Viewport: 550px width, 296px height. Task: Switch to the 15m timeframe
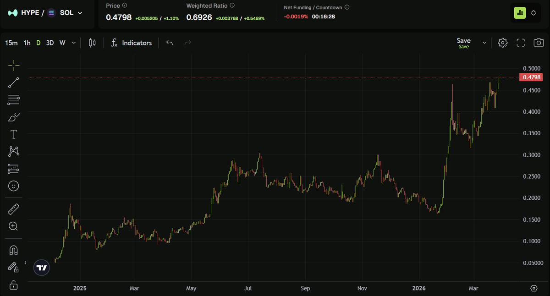(x=11, y=43)
